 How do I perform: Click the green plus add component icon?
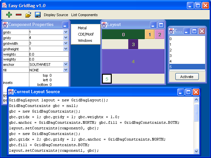tap(9, 15)
